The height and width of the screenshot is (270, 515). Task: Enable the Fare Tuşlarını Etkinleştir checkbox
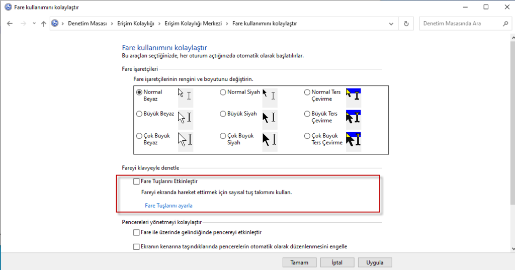(x=136, y=181)
